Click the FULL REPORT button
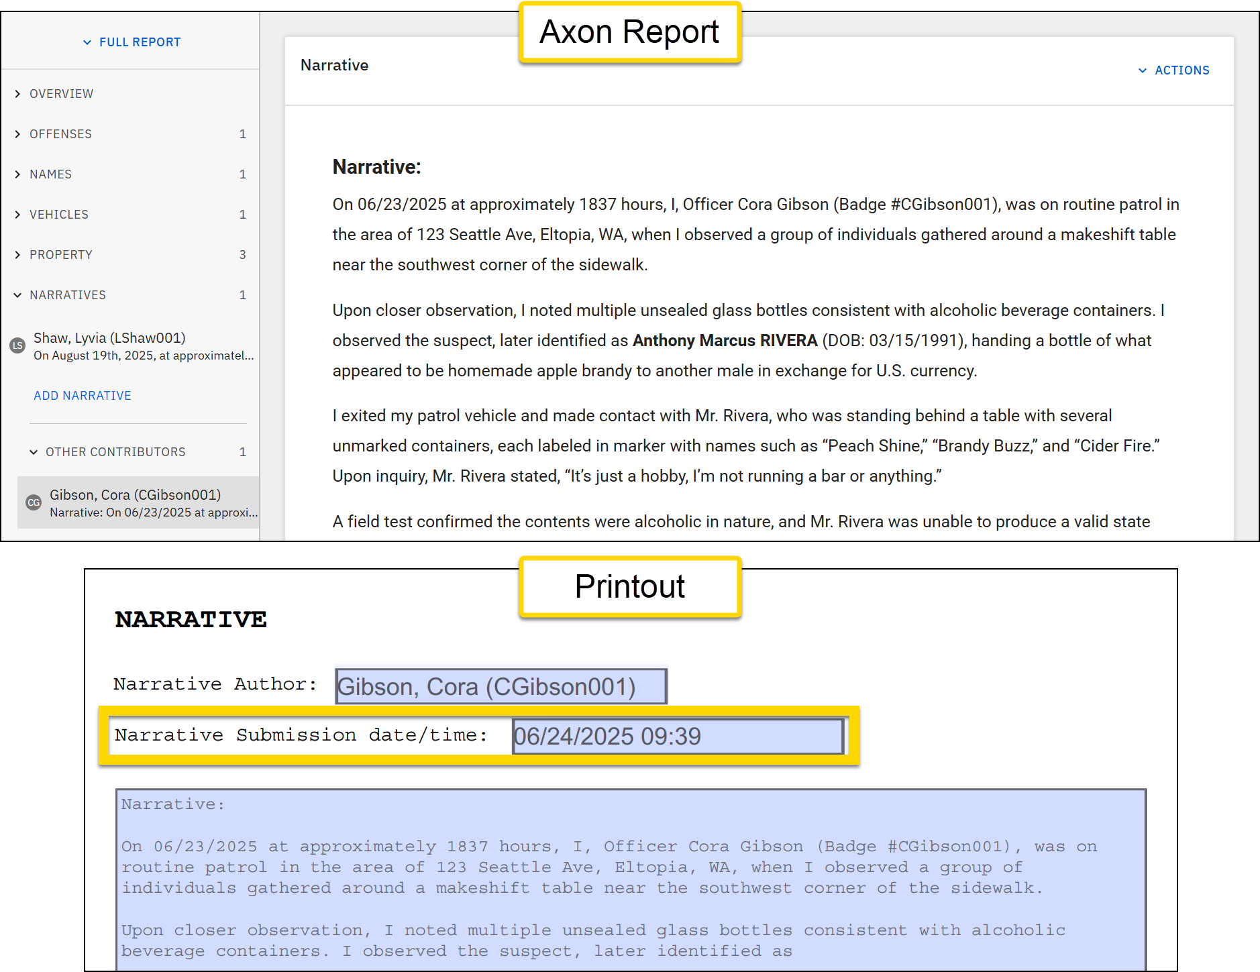 [132, 42]
